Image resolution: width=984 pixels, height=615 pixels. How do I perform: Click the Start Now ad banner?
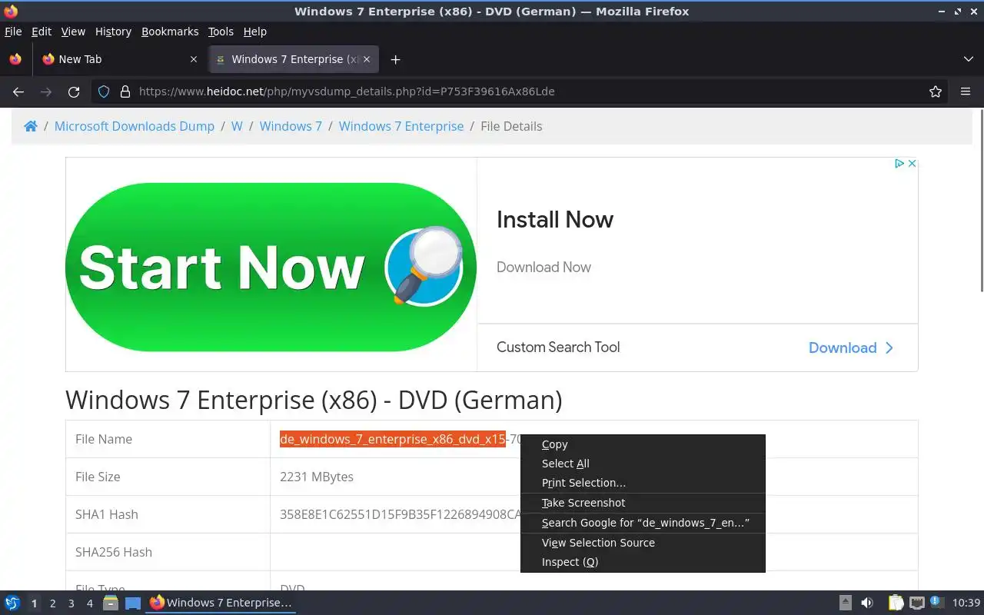[x=271, y=267]
